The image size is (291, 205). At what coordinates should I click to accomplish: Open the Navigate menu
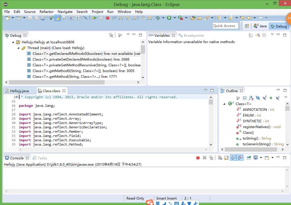pos(65,12)
